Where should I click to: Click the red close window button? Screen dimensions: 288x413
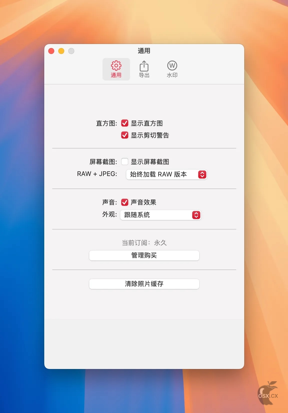(51, 51)
